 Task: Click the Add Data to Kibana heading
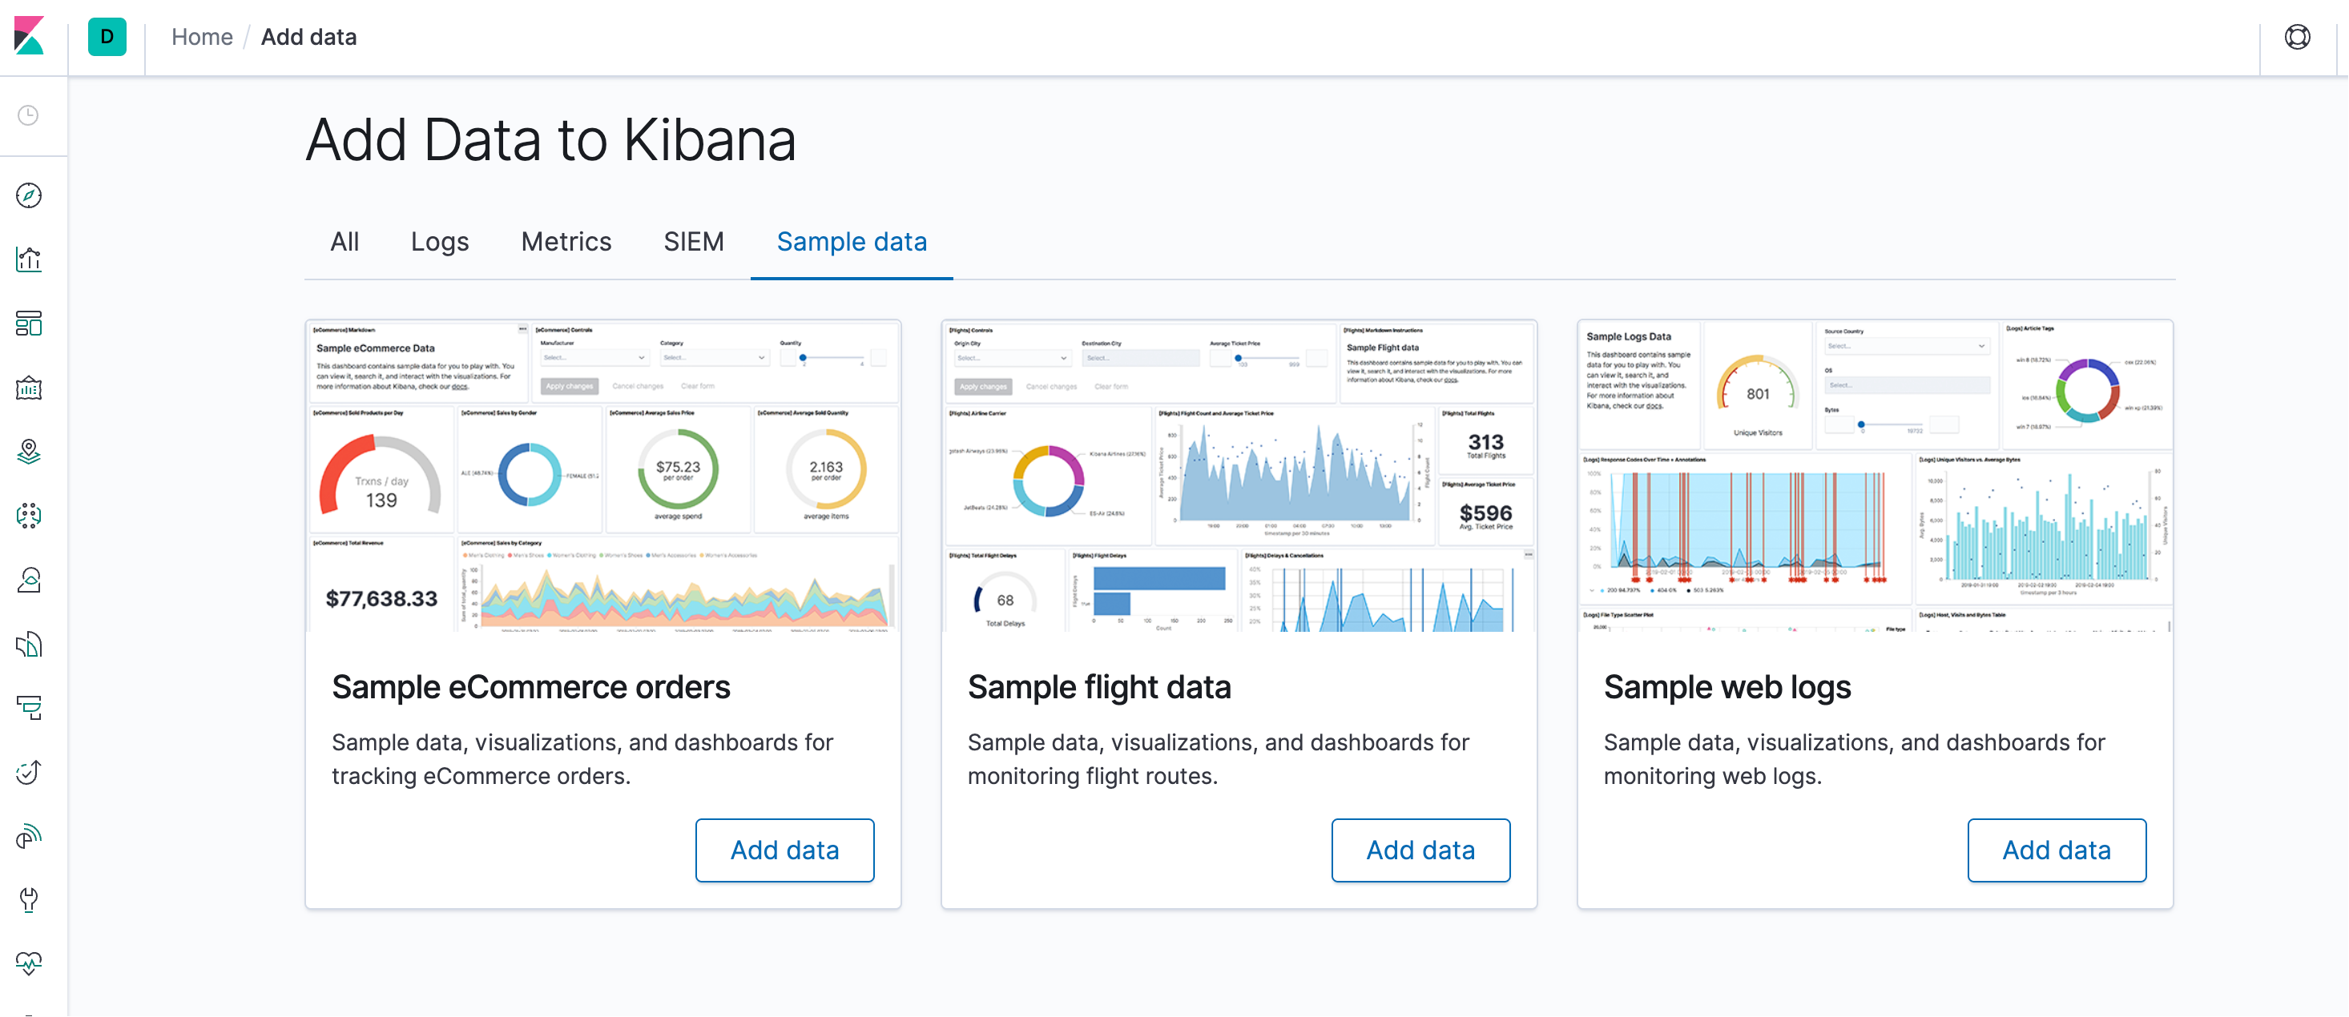click(x=550, y=140)
